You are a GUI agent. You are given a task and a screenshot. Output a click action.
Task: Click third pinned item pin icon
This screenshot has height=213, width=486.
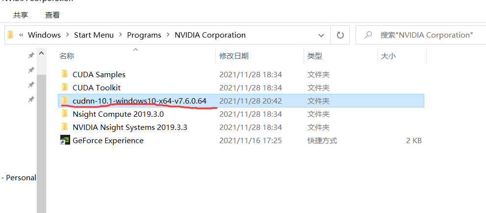pyautogui.click(x=31, y=85)
